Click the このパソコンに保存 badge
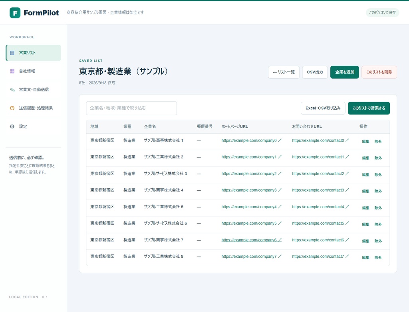The height and width of the screenshot is (312, 409). 382,12
